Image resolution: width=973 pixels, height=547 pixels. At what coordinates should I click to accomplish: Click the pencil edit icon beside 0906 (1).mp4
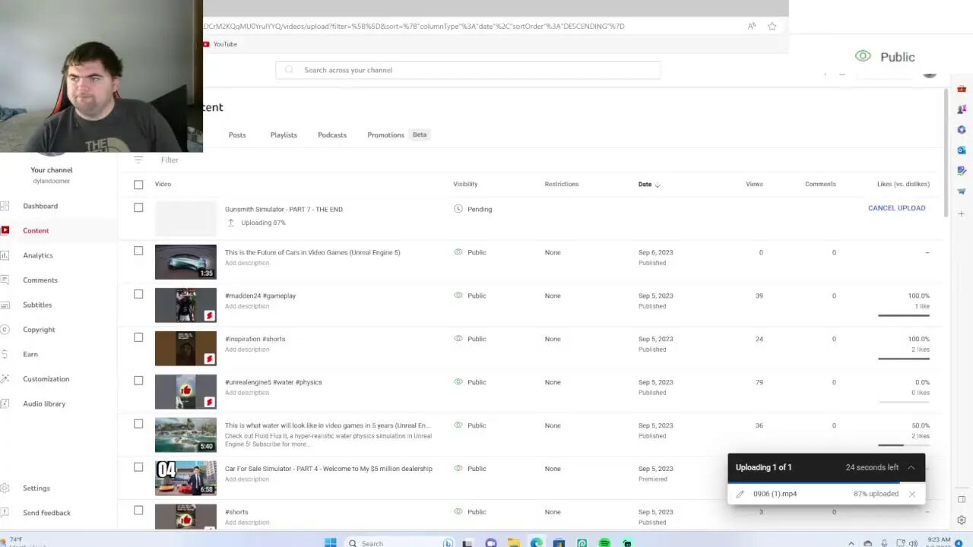tap(740, 494)
